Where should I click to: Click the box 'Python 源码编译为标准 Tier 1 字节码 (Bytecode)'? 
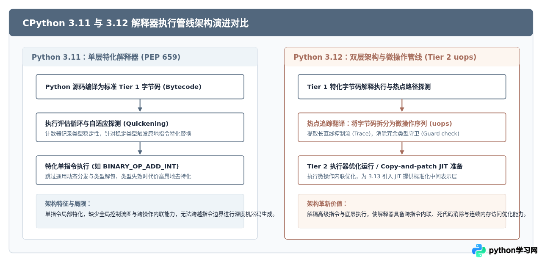[140, 87]
